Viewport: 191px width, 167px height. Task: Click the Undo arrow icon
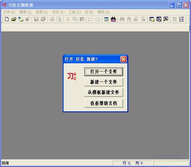90,19
